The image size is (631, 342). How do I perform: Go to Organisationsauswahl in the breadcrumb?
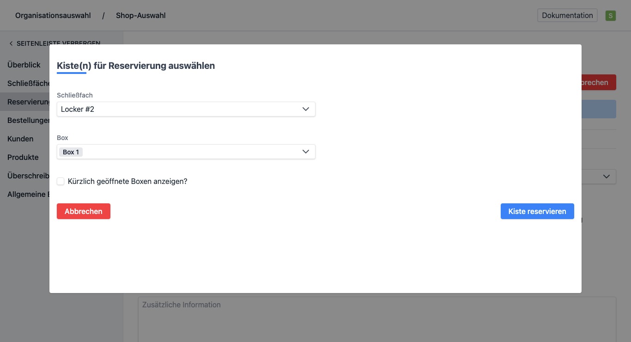point(53,16)
